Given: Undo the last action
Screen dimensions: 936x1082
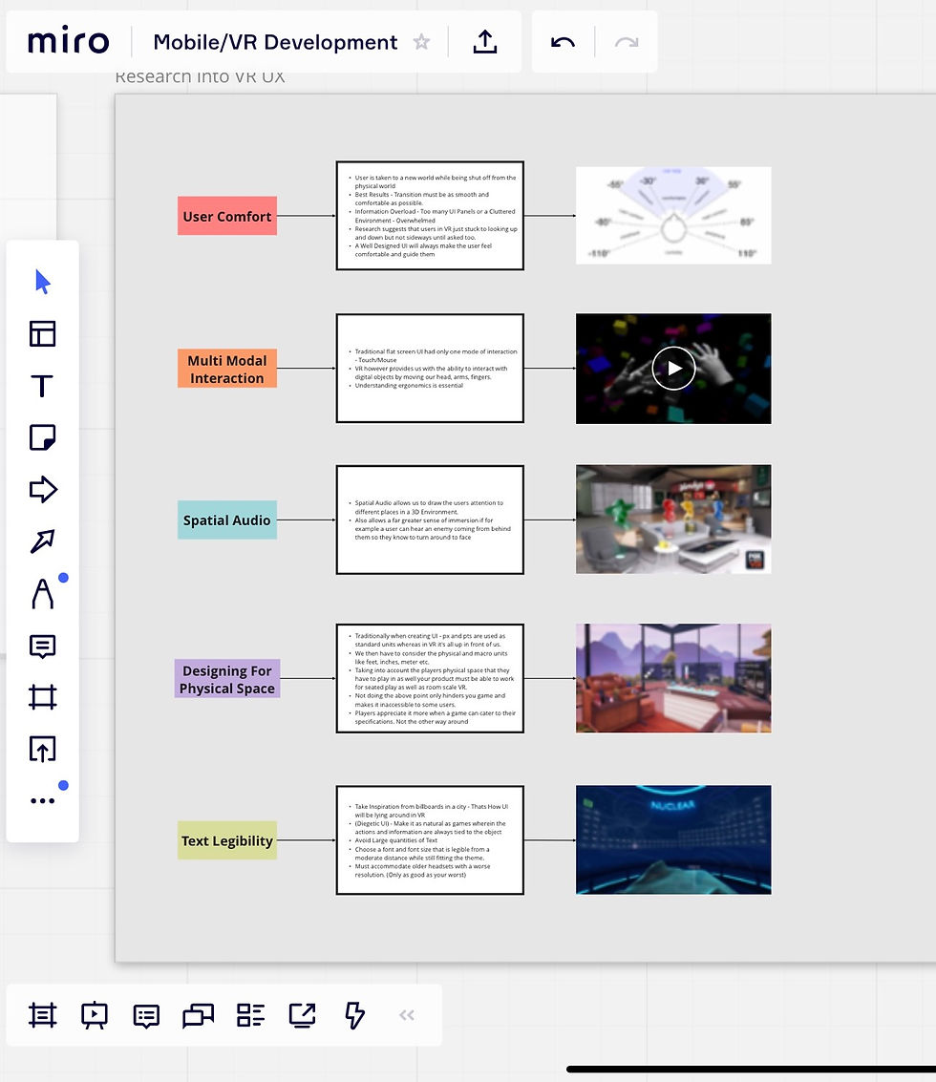Looking at the screenshot, I should (563, 42).
